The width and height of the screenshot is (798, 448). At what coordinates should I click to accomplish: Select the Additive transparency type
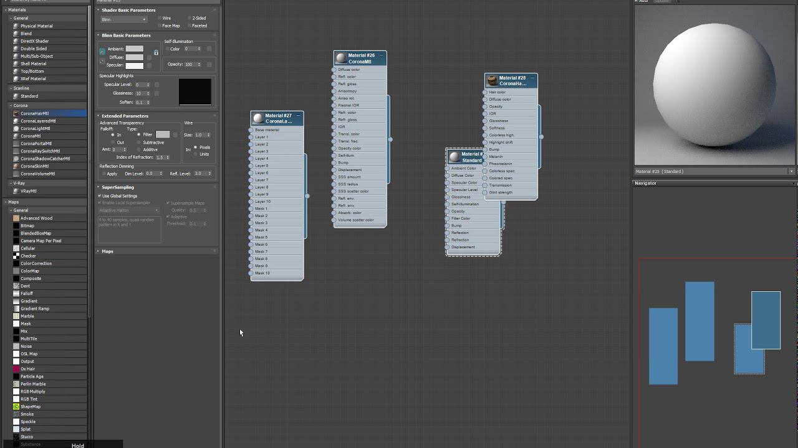pos(138,150)
